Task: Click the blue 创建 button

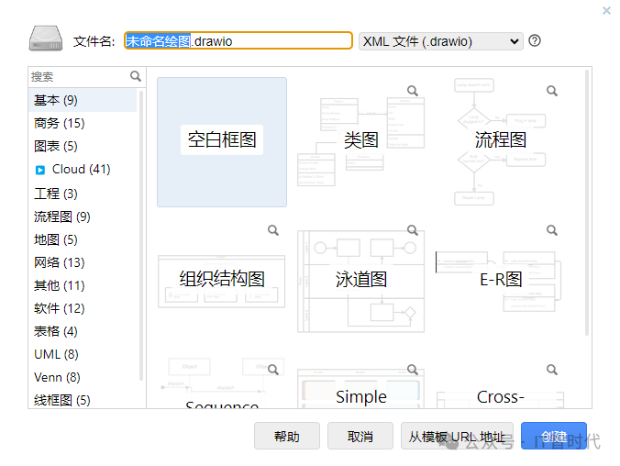Action: [554, 436]
